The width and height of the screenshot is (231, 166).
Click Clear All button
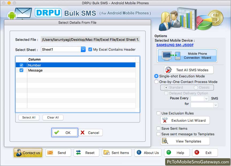[x=53, y=117]
